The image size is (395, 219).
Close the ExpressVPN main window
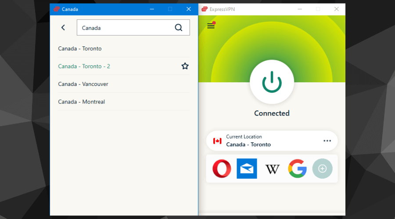(x=336, y=9)
